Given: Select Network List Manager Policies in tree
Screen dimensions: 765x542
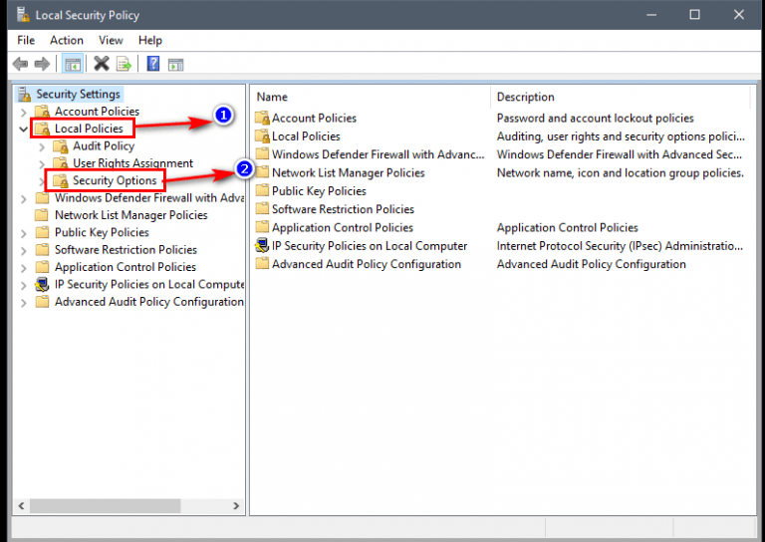Looking at the screenshot, I should (130, 215).
